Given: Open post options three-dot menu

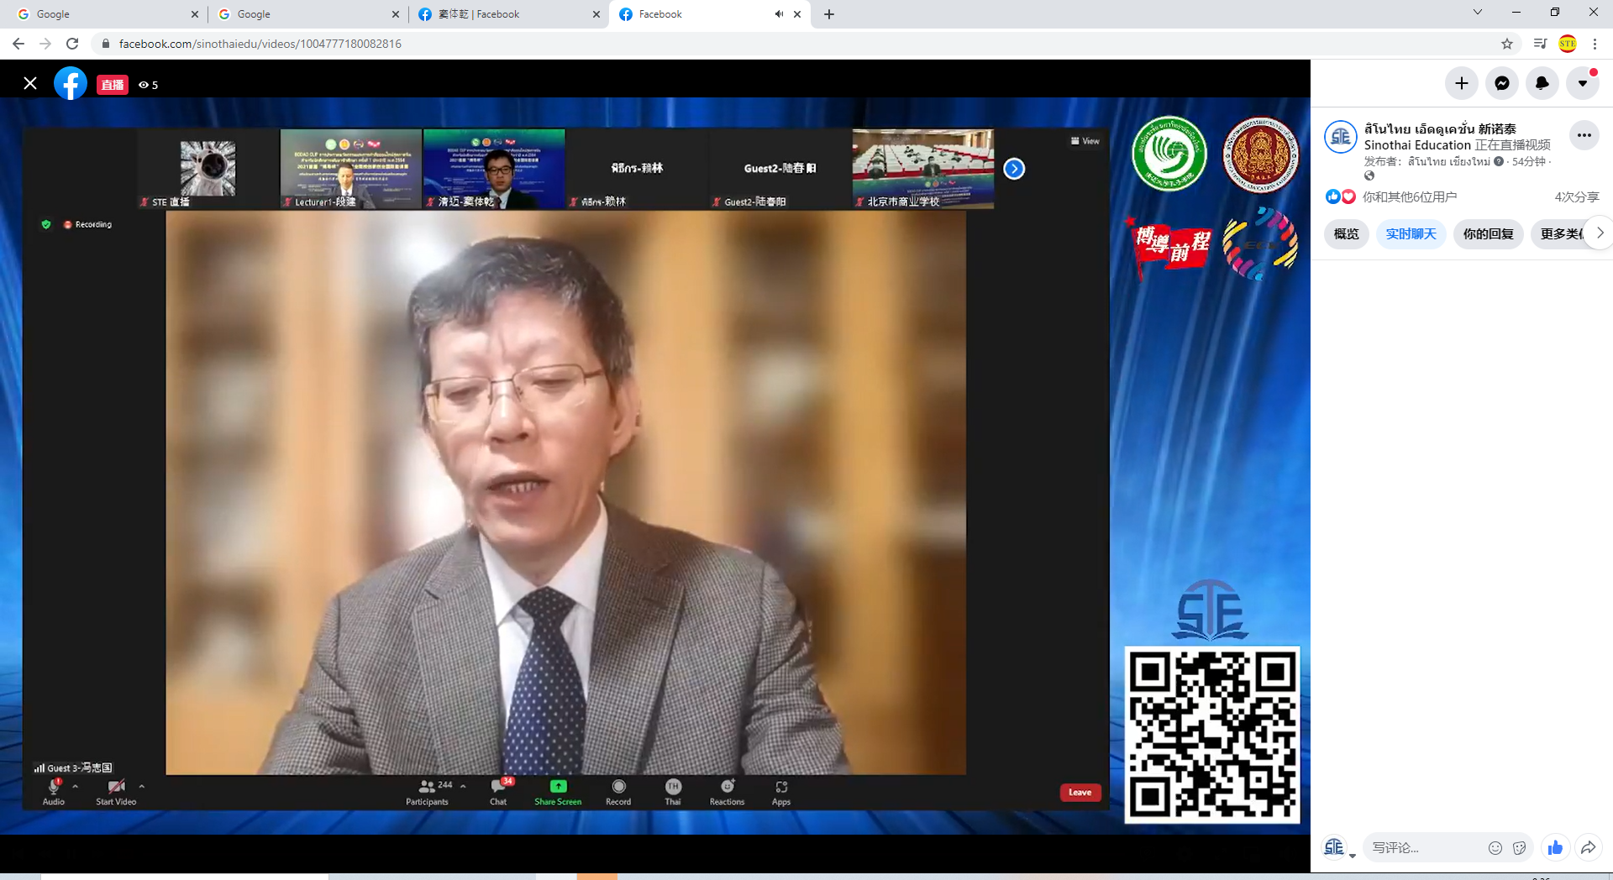Looking at the screenshot, I should pos(1584,135).
